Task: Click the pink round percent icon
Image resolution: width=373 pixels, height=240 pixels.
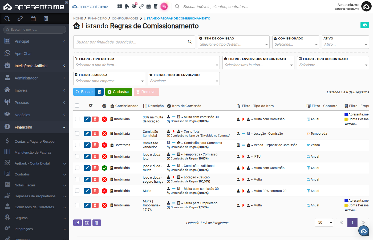Action: [164, 6]
